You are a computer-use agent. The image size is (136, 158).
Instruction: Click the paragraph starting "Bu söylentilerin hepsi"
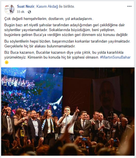pos(67,44)
